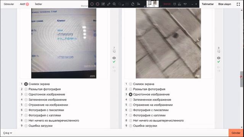Image resolution: width=244 pixels, height=137 pixels.
Task: Click the left arrow below task 8 checkmark
Action: click(x=218, y=67)
